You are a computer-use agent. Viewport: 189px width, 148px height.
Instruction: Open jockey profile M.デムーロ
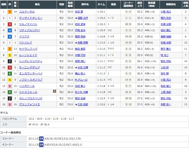(x=81, y=80)
